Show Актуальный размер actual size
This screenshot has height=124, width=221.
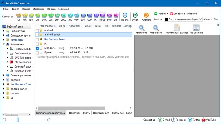(x=176, y=30)
